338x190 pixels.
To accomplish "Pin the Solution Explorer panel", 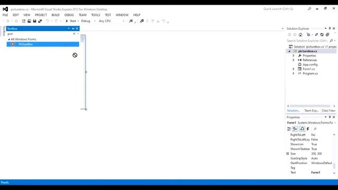I will [330, 28].
